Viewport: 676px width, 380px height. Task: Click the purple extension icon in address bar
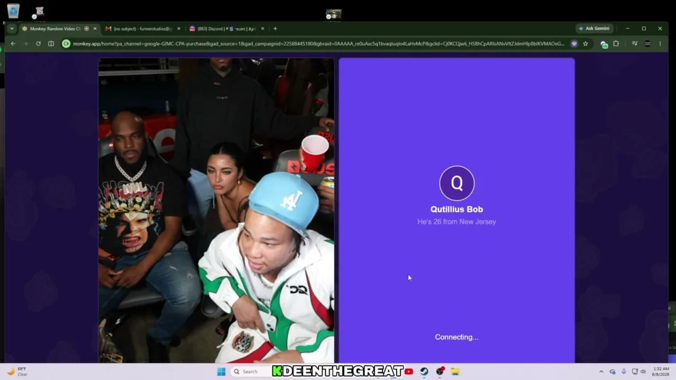pos(575,44)
